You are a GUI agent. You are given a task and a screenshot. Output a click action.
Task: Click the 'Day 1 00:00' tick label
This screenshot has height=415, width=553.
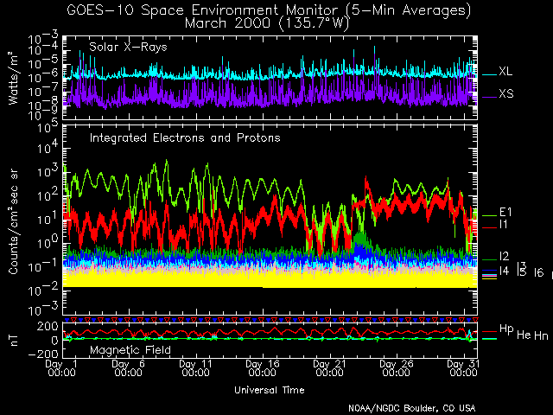[x=61, y=368]
